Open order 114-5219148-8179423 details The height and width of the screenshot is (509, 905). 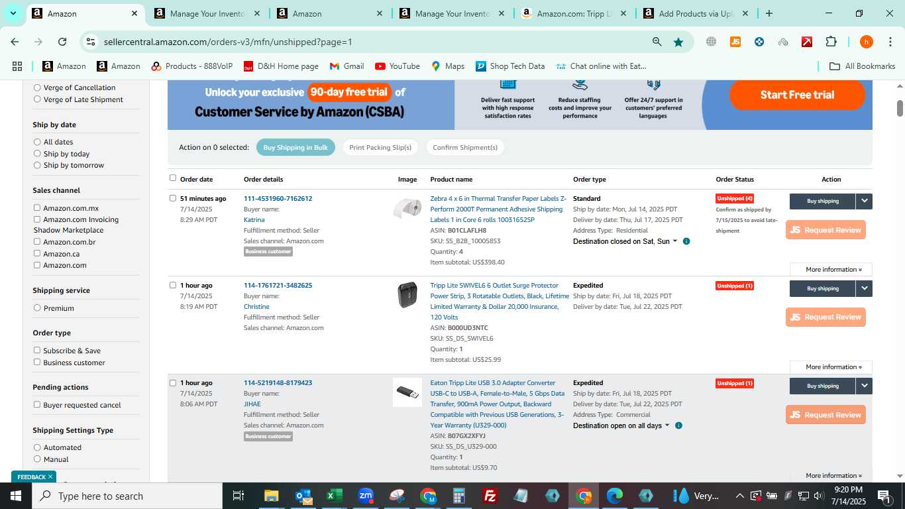pos(278,383)
